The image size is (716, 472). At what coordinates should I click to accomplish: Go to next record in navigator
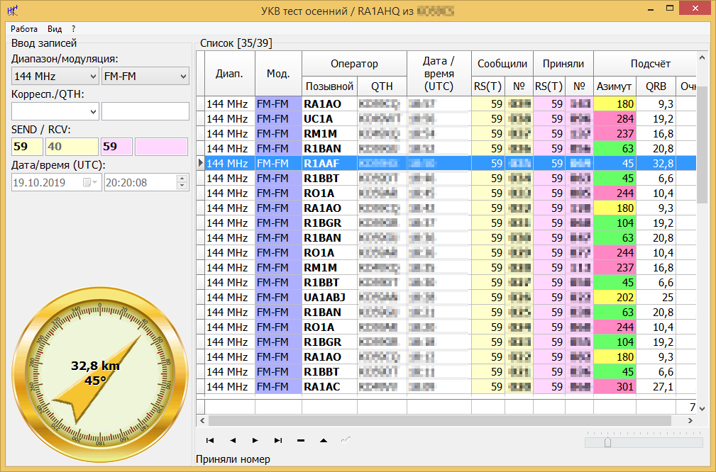pos(255,440)
